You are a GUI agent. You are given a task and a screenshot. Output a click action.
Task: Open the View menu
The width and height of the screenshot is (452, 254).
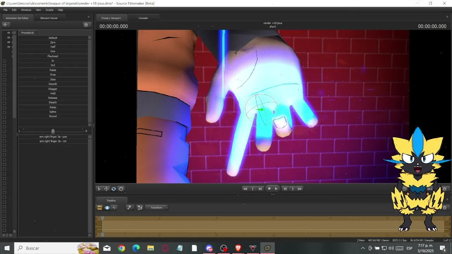pyautogui.click(x=38, y=10)
